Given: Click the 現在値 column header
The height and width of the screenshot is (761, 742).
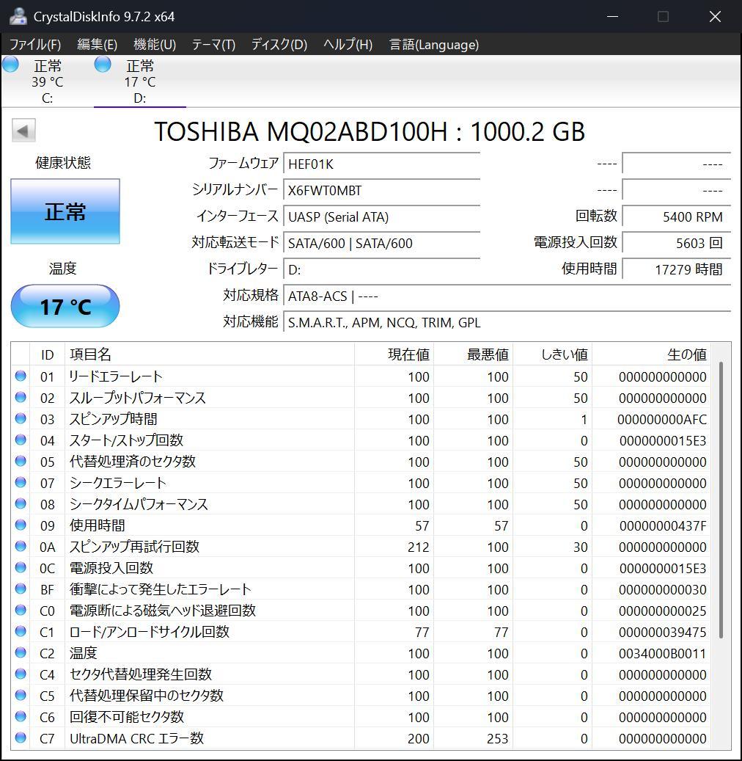Looking at the screenshot, I should coord(394,354).
